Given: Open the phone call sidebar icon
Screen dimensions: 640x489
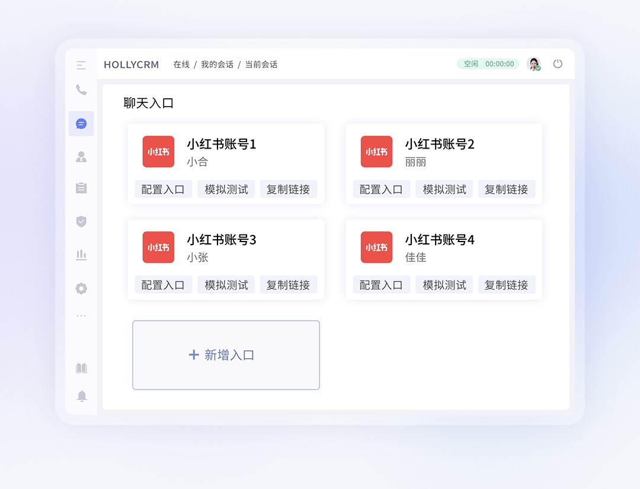Looking at the screenshot, I should [x=81, y=90].
